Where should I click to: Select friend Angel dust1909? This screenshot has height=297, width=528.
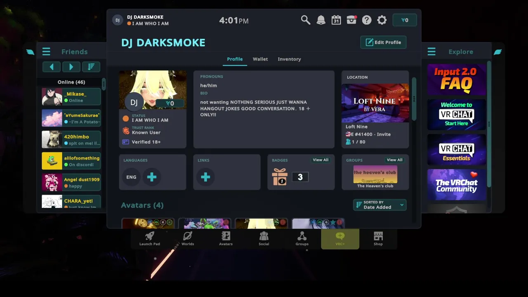point(71,182)
